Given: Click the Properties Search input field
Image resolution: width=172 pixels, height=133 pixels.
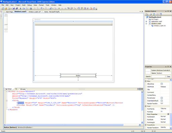Looking at the screenshot, I should 158,77.
